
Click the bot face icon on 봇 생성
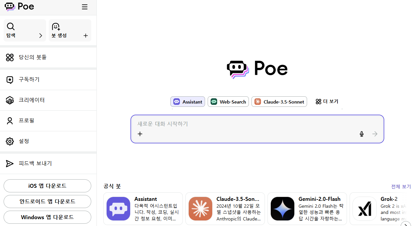click(56, 26)
